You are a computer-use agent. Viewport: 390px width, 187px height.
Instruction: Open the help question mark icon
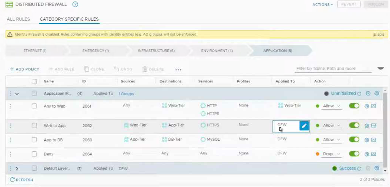pyautogui.click(x=75, y=4)
